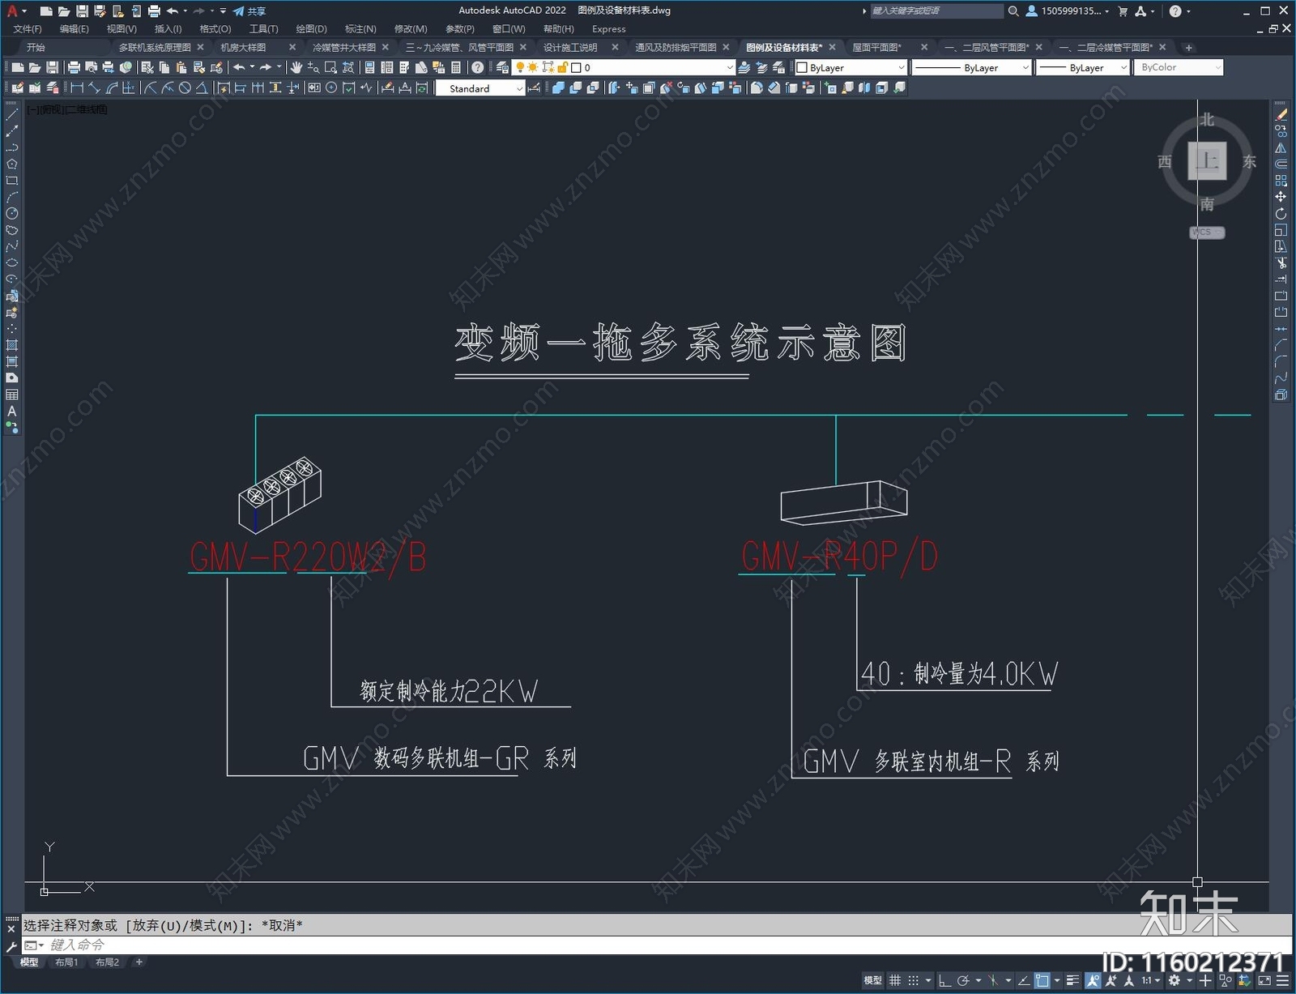Screen dimensions: 1296x994
Task: Switch to the 屋面平面图 drawing tab
Action: point(876,47)
